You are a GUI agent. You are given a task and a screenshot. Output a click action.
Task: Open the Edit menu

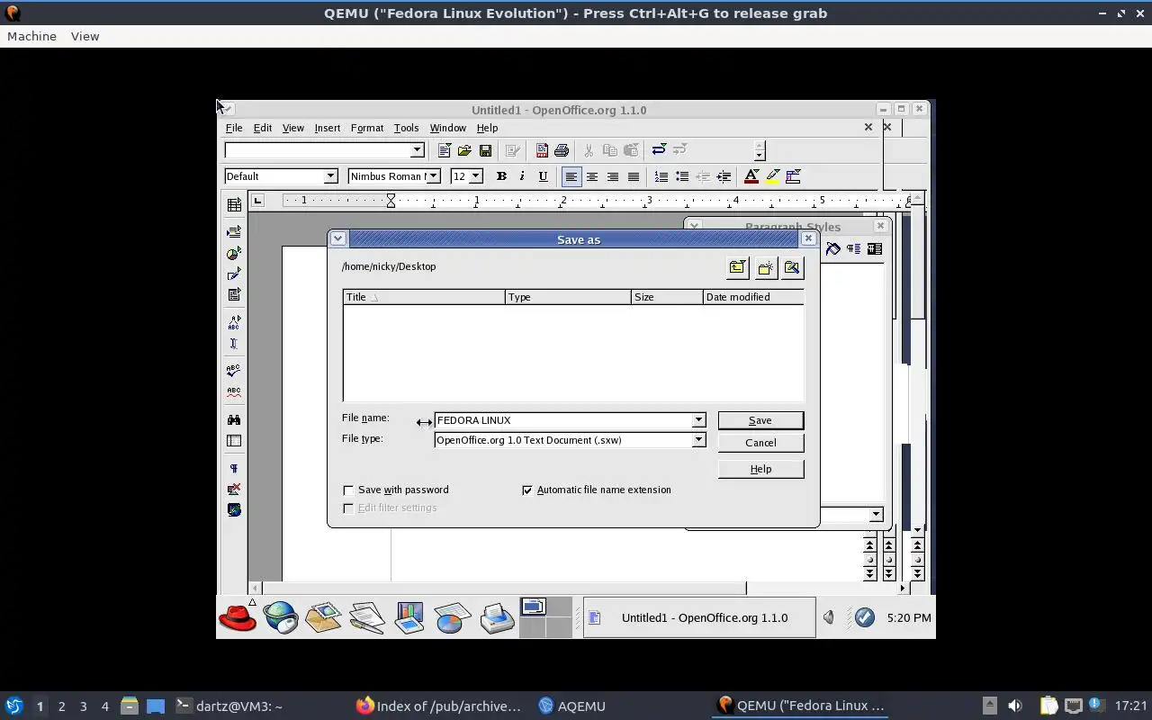tap(263, 128)
